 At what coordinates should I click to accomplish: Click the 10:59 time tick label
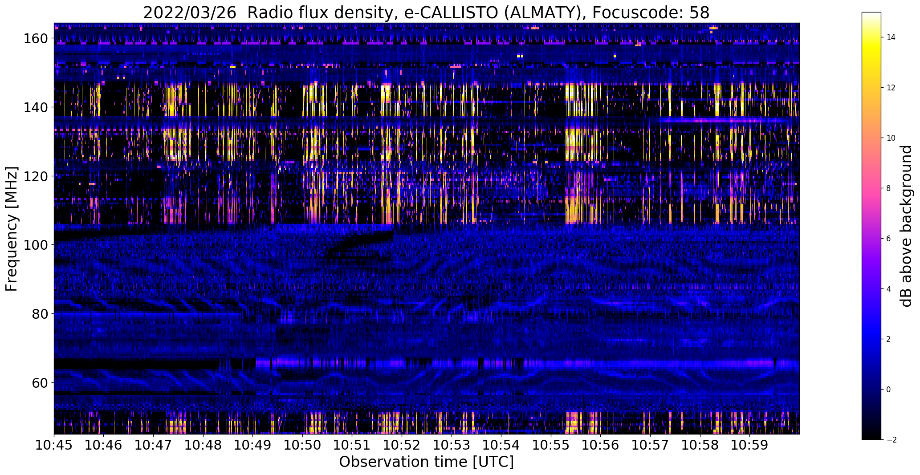pyautogui.click(x=750, y=444)
